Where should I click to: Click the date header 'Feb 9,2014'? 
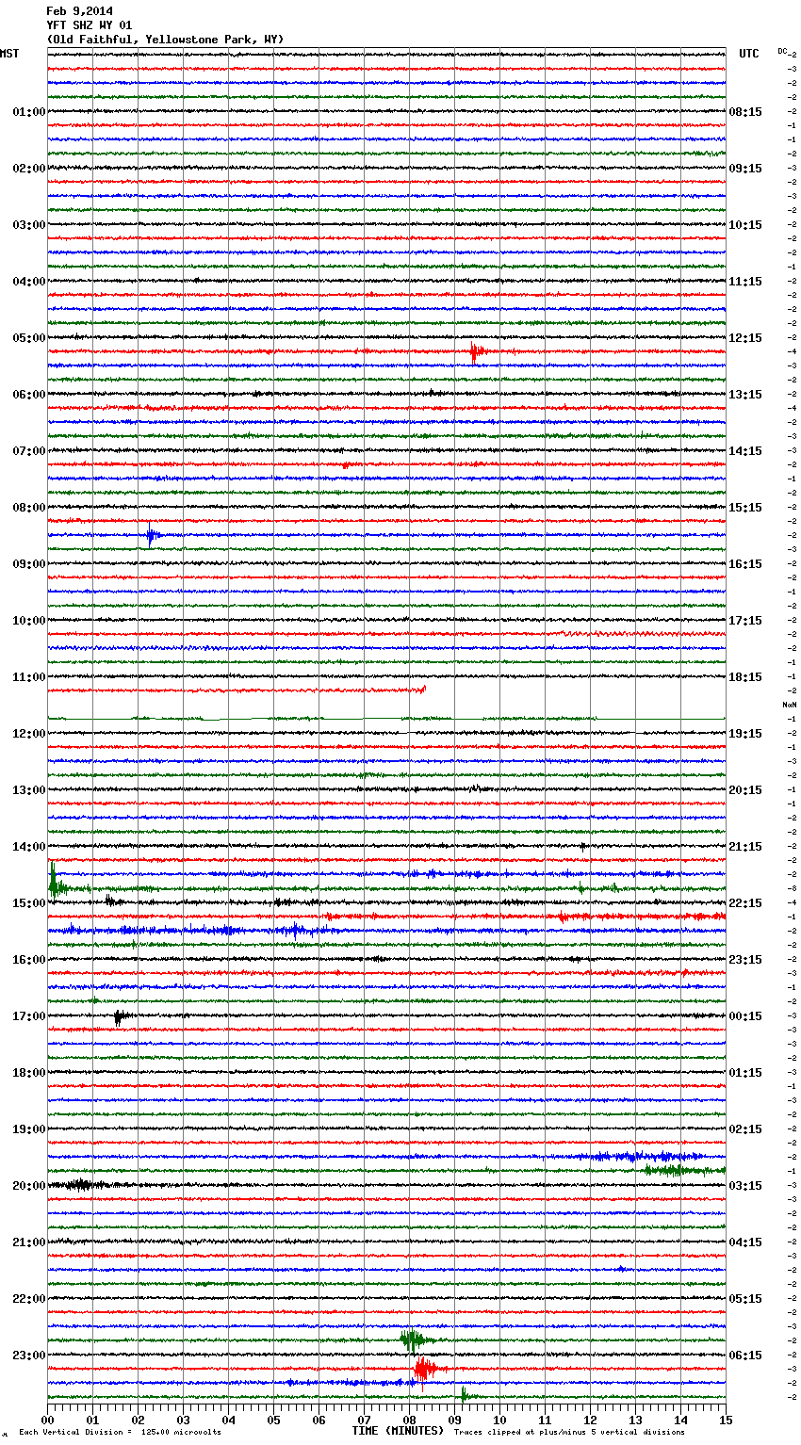[79, 11]
